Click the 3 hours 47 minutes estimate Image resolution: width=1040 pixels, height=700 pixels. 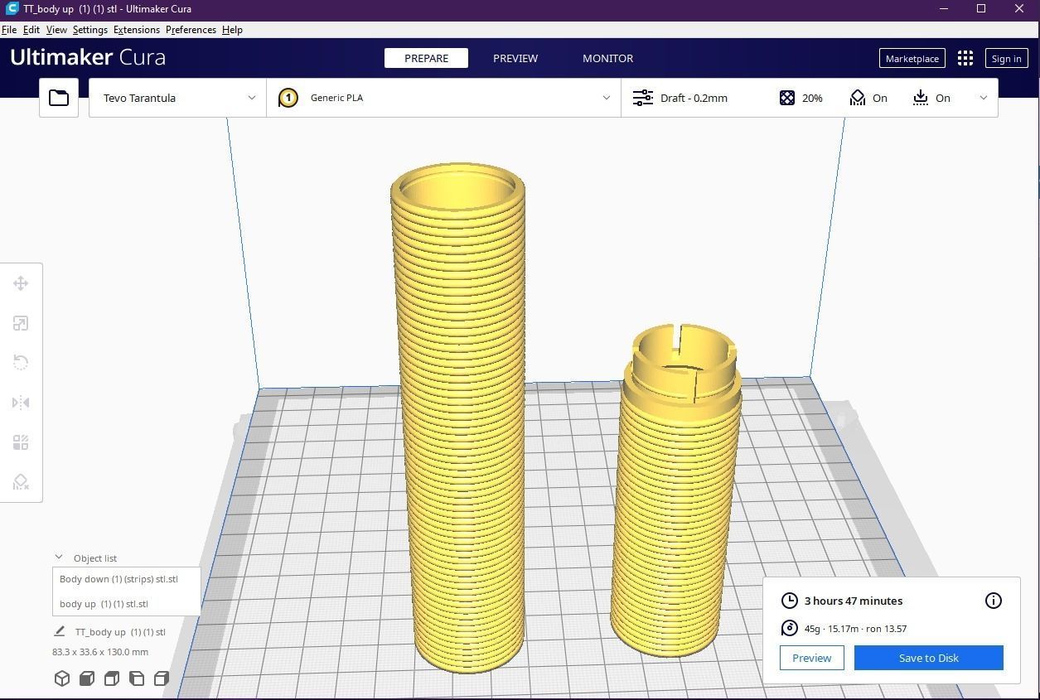click(x=854, y=601)
